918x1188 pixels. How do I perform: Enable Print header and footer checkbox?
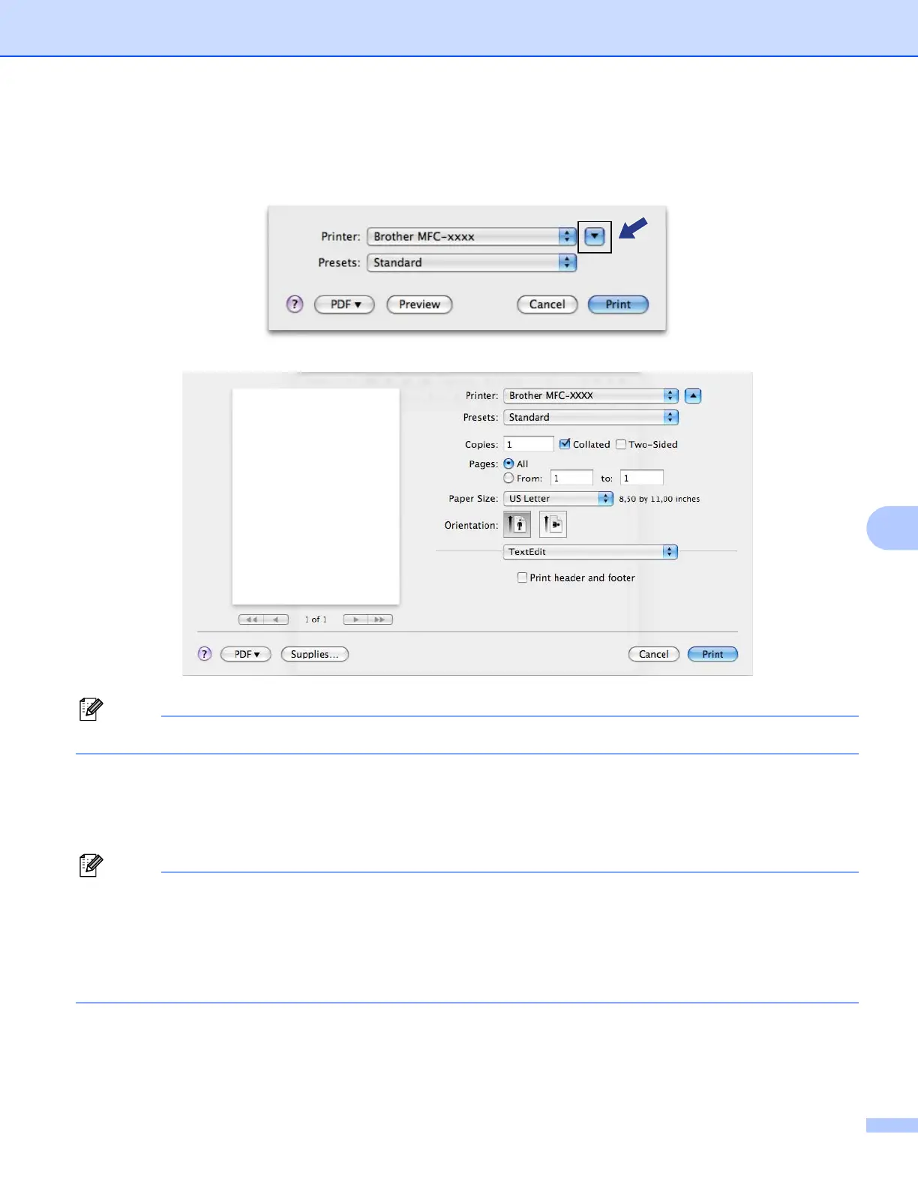522,577
